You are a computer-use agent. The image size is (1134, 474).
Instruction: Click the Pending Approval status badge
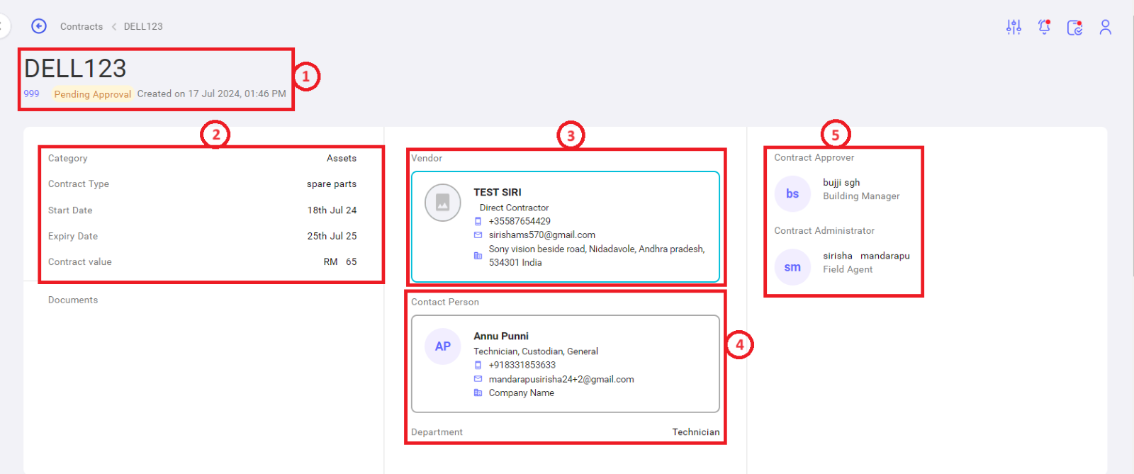tap(93, 94)
